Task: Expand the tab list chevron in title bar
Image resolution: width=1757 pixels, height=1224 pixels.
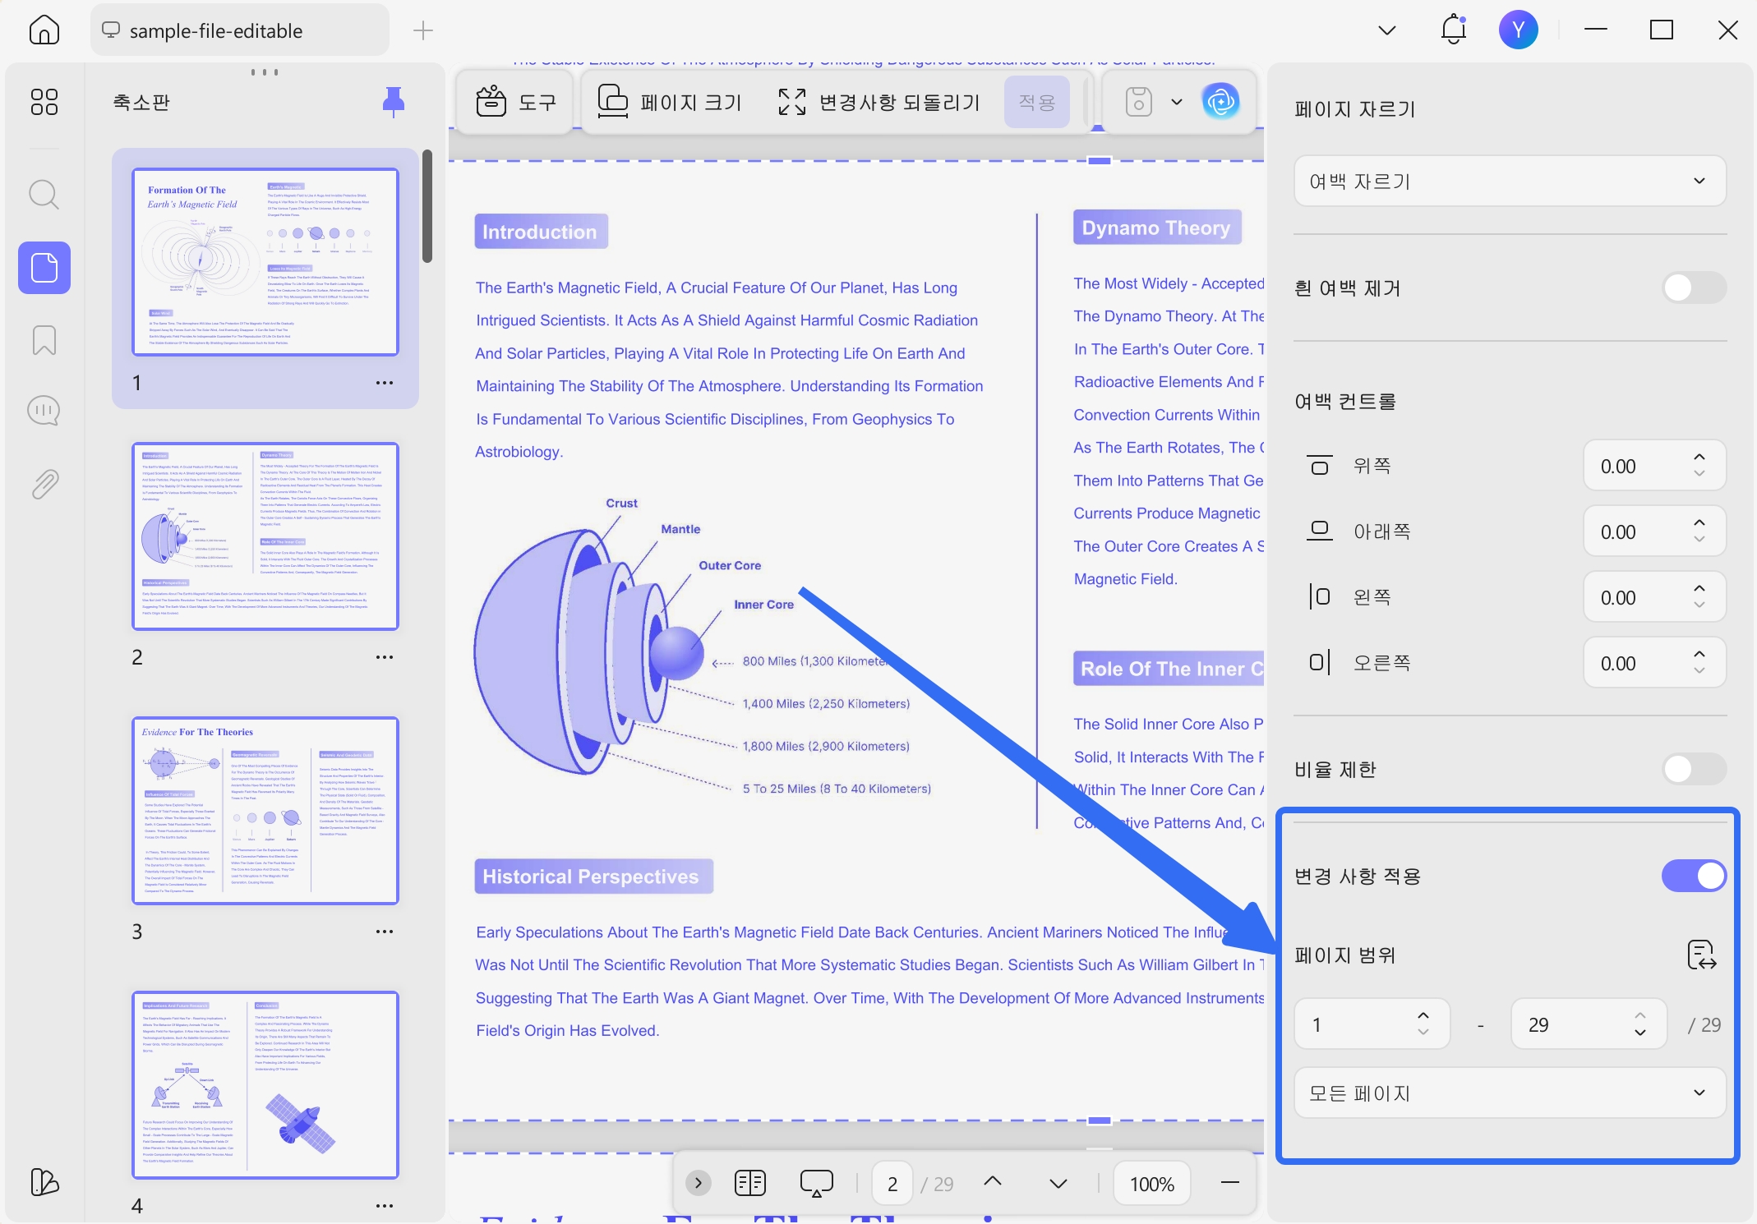Action: click(x=1387, y=30)
